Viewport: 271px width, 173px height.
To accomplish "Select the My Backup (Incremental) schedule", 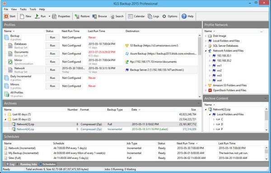I will pyautogui.click(x=23, y=153).
